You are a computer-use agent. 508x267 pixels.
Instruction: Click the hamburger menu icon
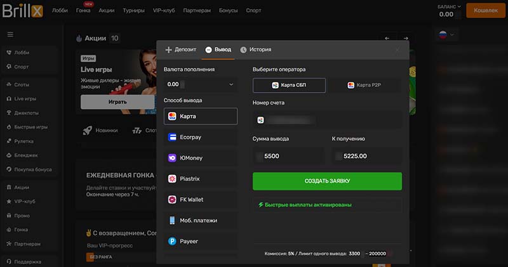pos(10,34)
